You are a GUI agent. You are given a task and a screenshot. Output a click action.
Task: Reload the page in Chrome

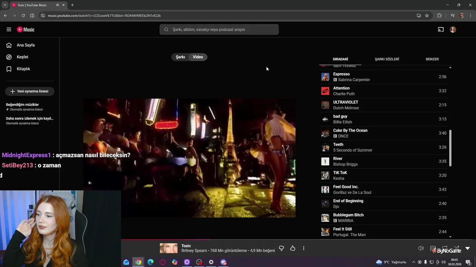tap(23, 16)
